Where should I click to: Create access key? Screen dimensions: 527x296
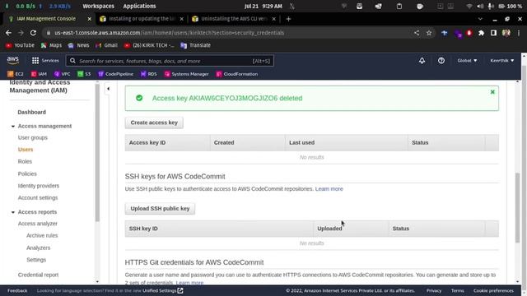pyautogui.click(x=154, y=123)
